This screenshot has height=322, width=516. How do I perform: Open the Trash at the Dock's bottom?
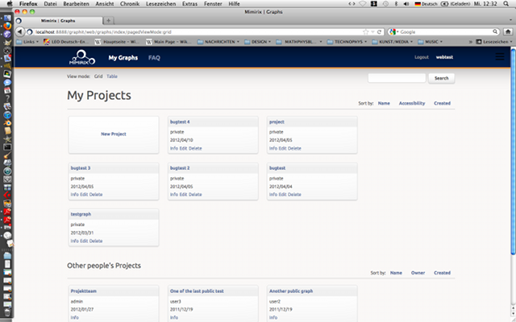tap(7, 312)
